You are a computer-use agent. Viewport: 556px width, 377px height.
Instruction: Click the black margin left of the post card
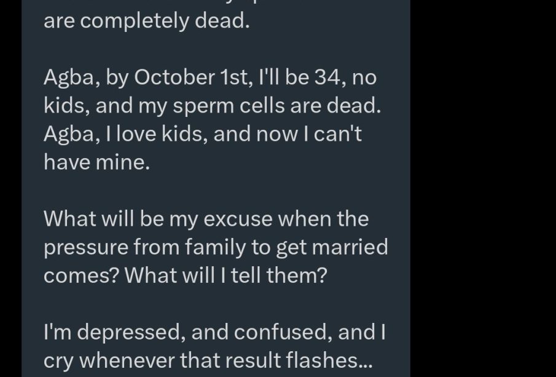(x=10, y=188)
